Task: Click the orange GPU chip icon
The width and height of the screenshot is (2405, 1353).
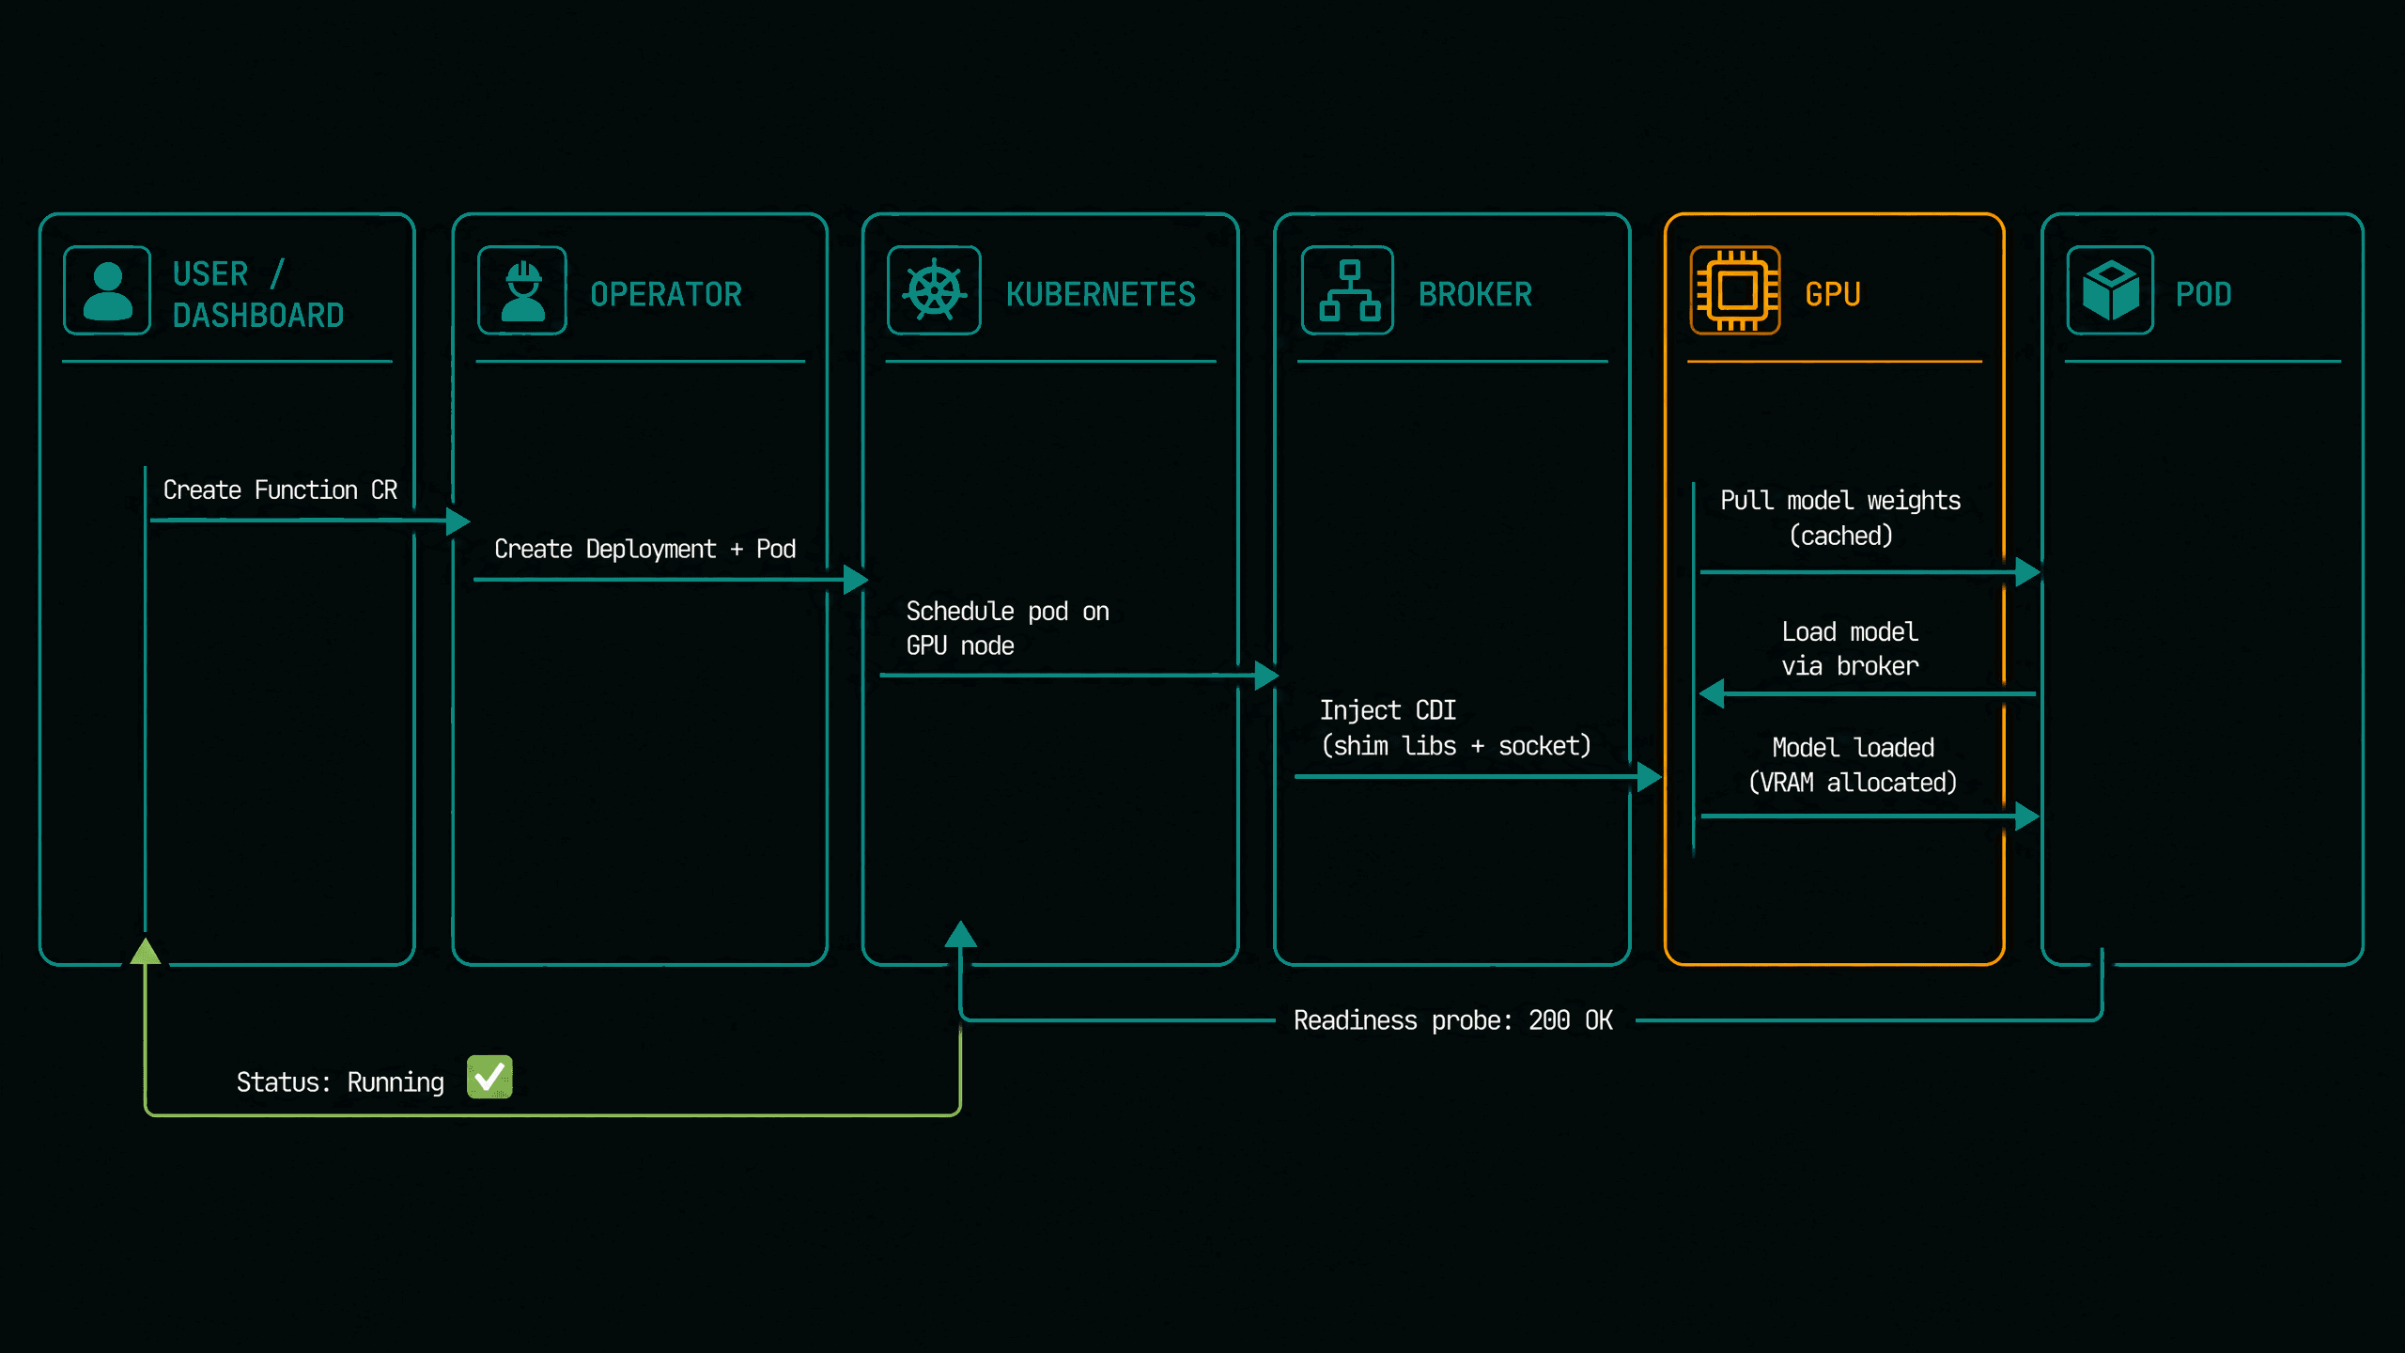Action: [x=1735, y=290]
